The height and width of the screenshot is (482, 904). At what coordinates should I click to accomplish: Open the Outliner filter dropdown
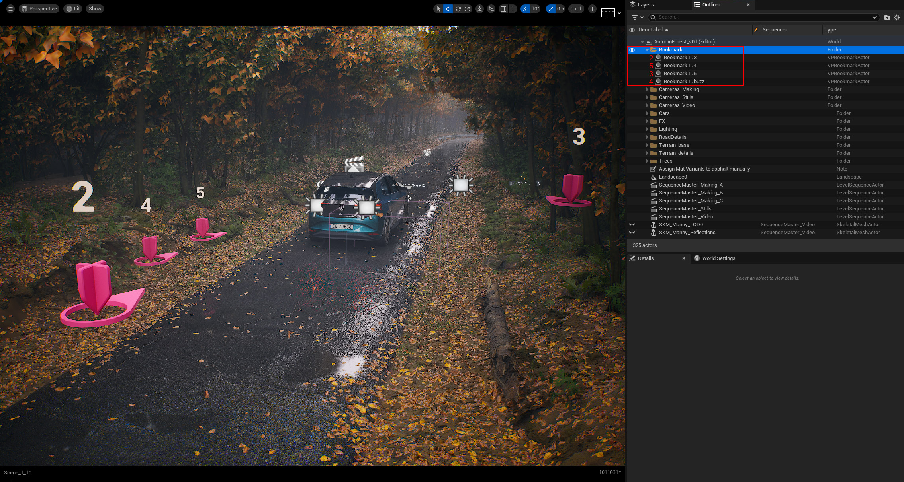tap(638, 17)
